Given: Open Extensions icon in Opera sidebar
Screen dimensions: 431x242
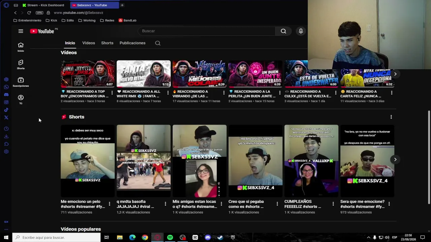Looking at the screenshot, I should point(6,144).
